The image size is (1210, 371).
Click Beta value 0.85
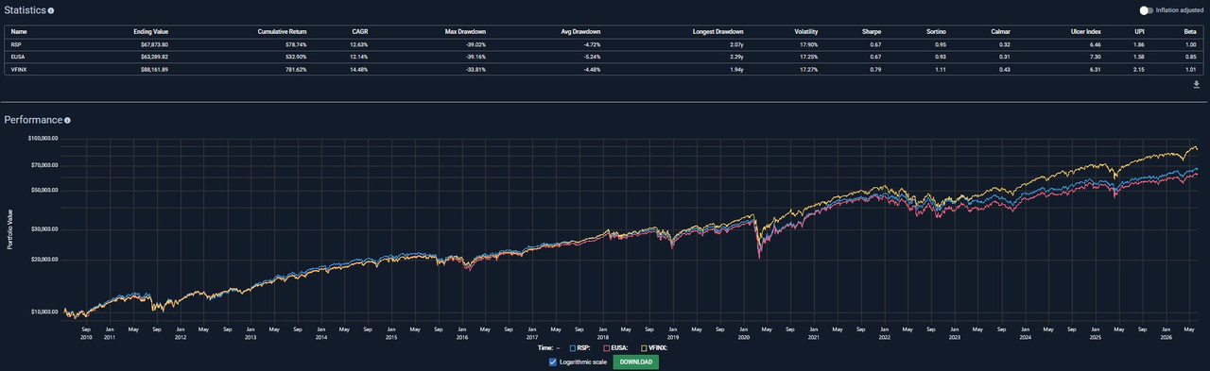(x=1192, y=56)
